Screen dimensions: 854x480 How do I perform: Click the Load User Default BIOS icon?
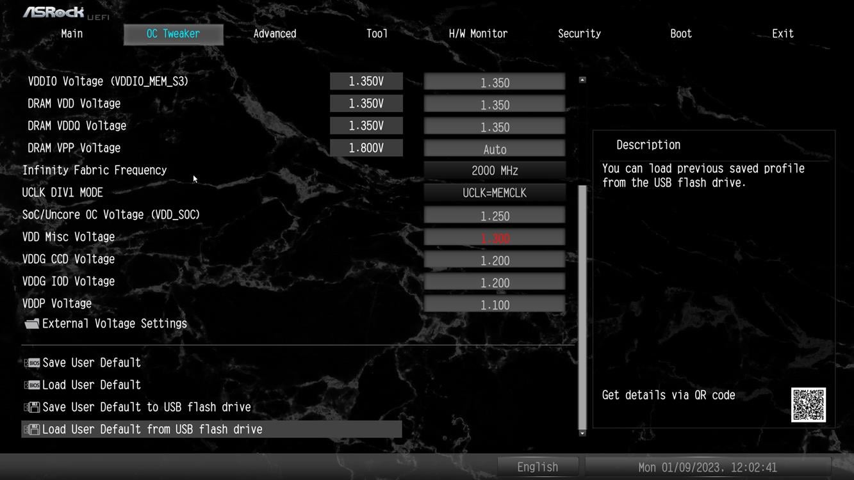pyautogui.click(x=31, y=385)
